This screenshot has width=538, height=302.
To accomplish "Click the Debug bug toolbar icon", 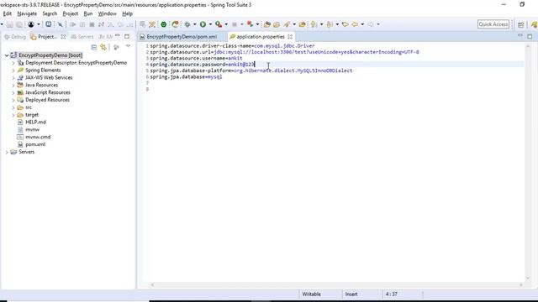I will [187, 24].
